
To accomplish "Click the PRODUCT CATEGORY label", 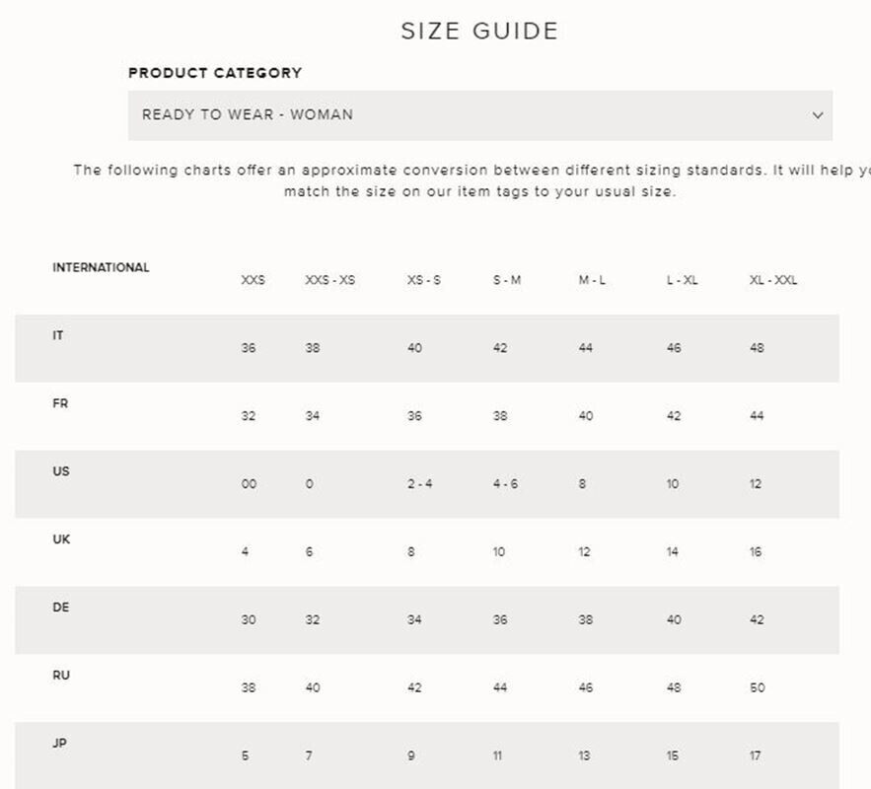I will tap(215, 73).
